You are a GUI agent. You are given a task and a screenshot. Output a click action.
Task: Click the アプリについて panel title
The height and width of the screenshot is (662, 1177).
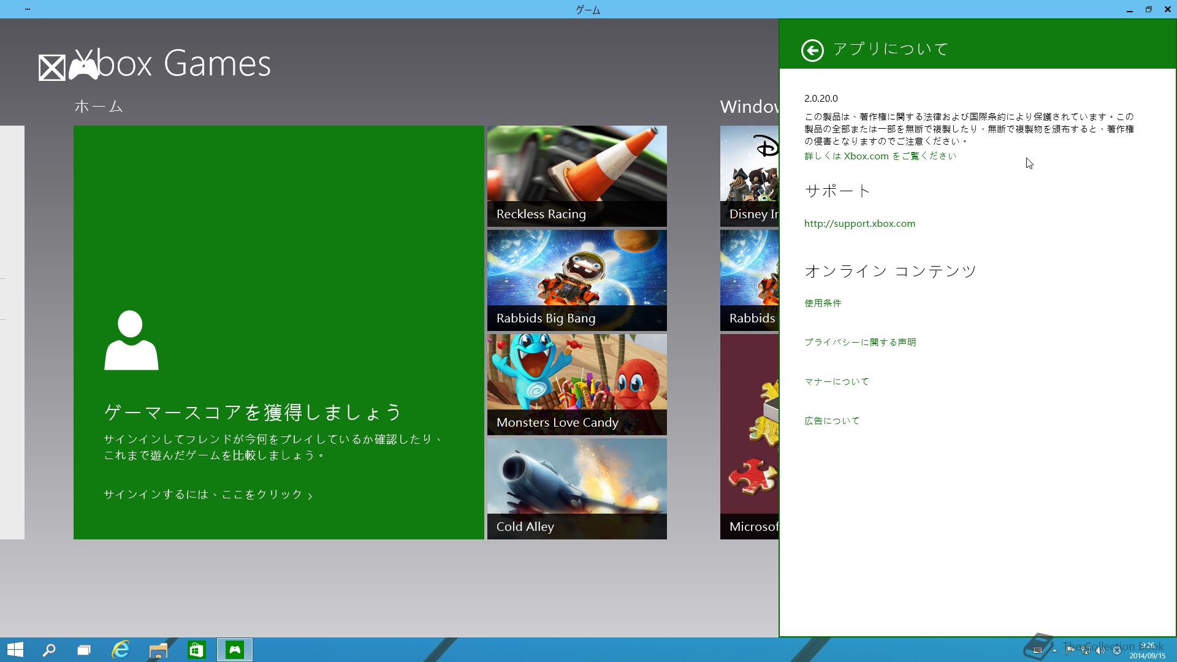891,49
